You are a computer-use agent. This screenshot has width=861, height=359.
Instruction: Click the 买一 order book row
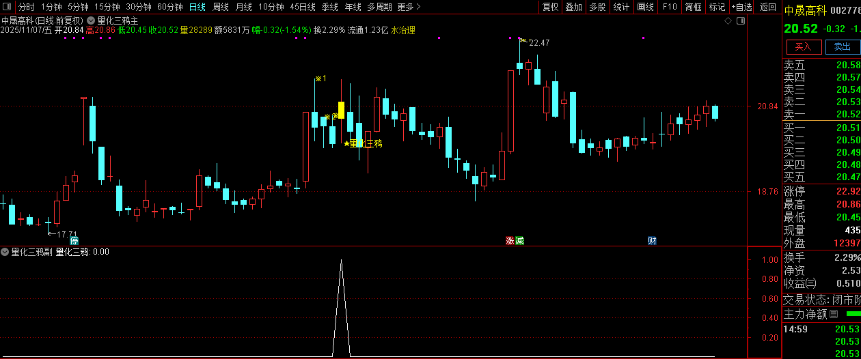[821, 128]
